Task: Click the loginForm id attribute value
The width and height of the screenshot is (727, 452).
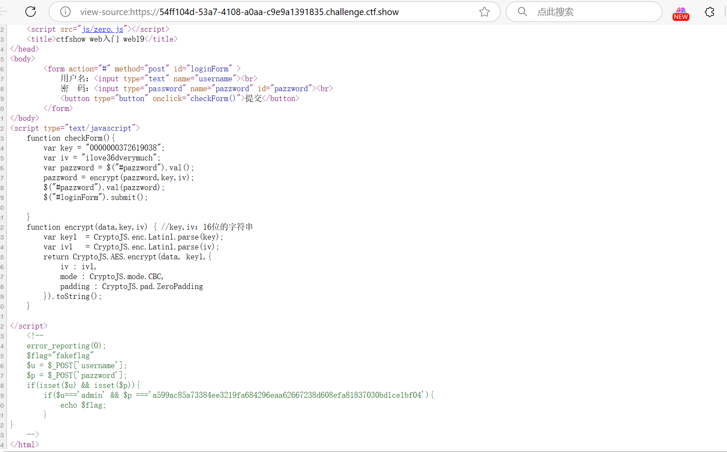Action: click(210, 69)
